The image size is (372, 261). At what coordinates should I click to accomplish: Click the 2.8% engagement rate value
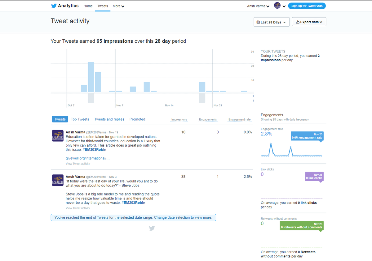click(x=267, y=134)
